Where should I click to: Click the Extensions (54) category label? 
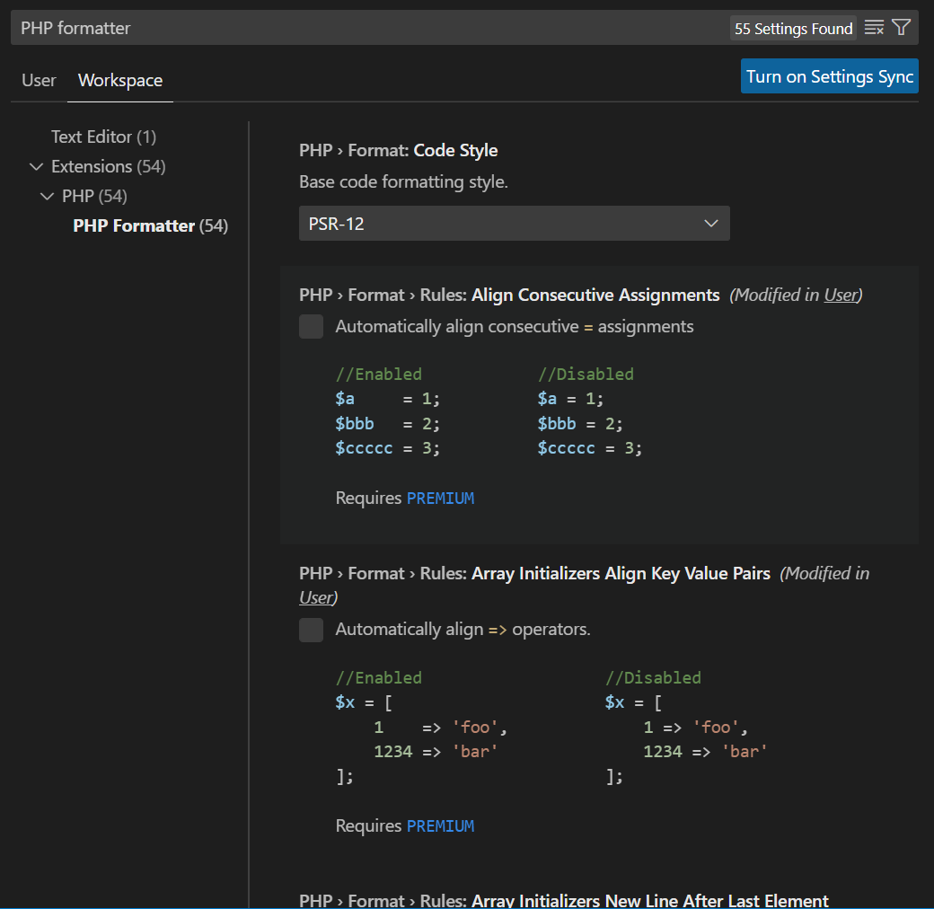(x=108, y=166)
